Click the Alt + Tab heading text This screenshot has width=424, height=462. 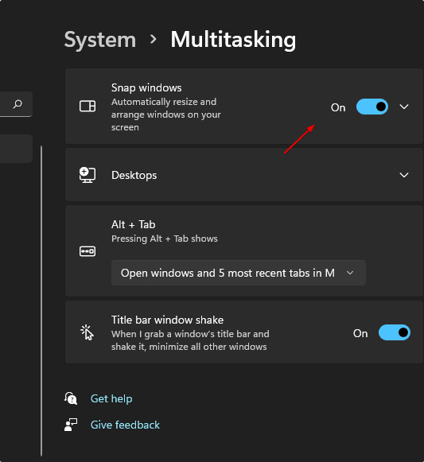coord(134,224)
